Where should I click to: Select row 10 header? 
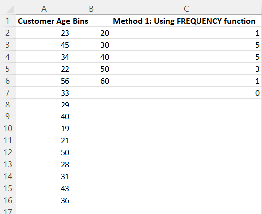click(8, 128)
